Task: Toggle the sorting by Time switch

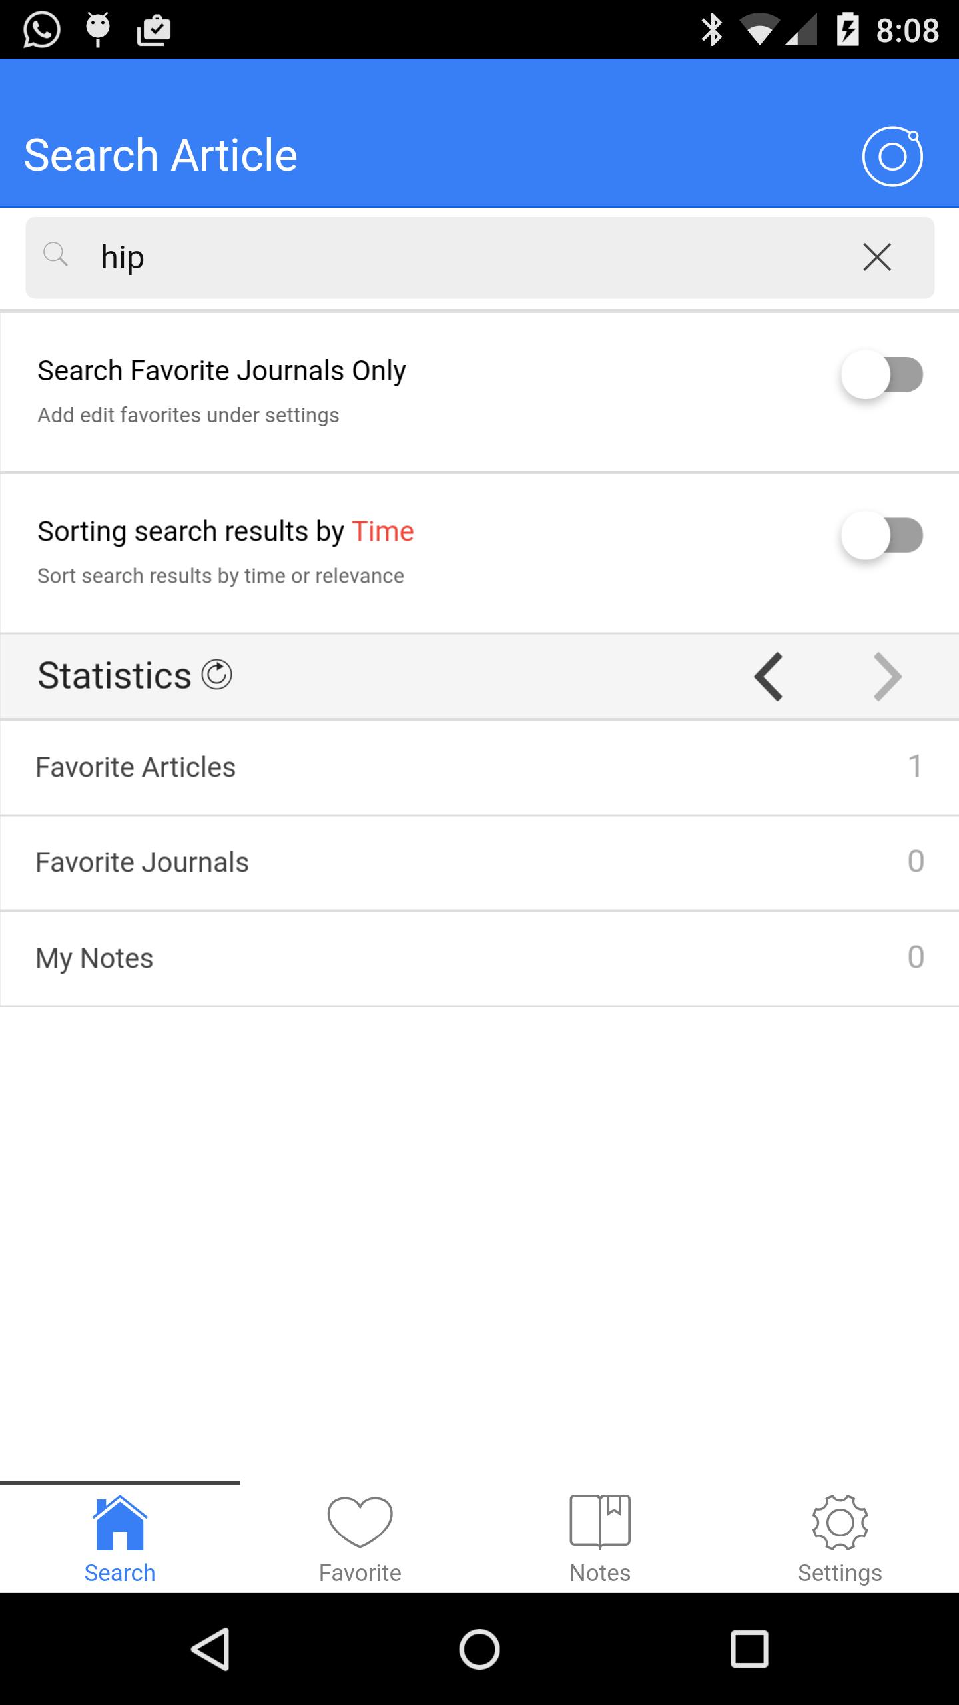Action: point(882,535)
